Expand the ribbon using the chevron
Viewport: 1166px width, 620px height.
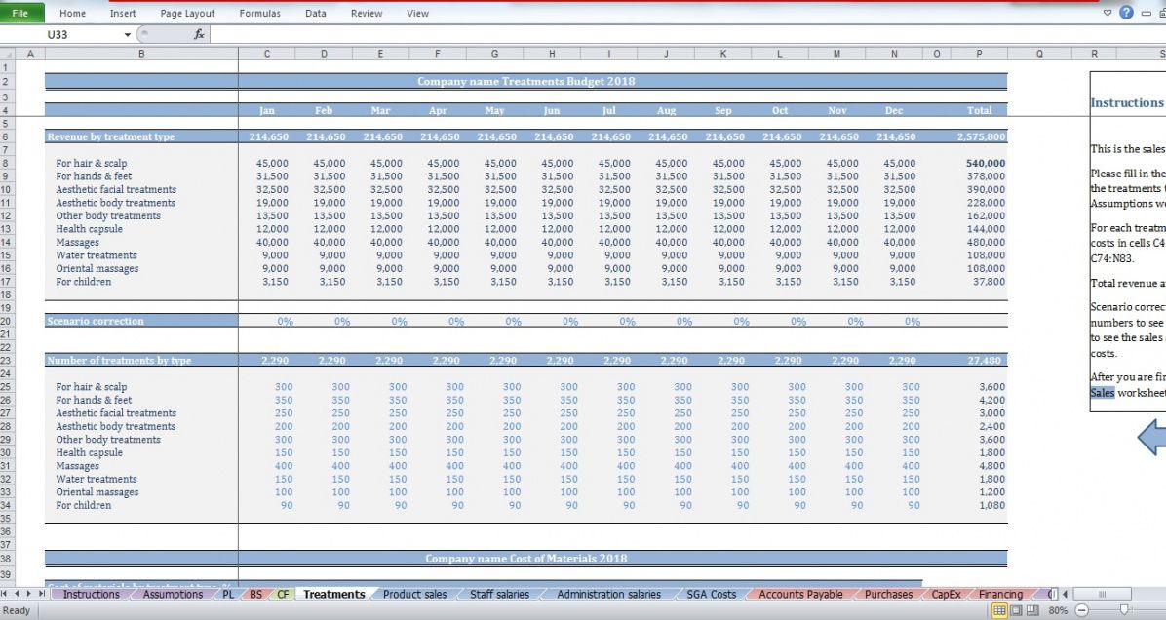(1108, 13)
